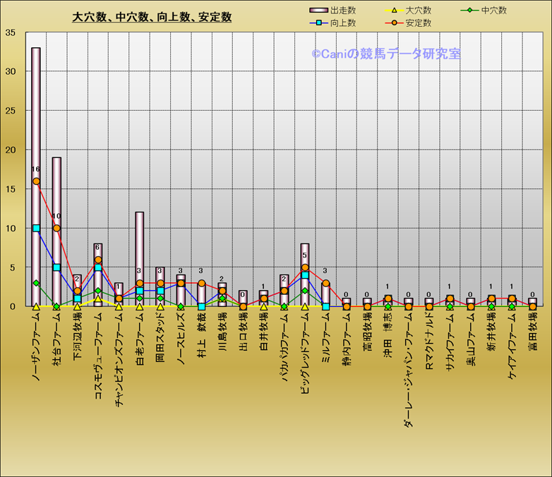Image resolution: width=552 pixels, height=477 pixels.
Task: Select the data label 6 above コスモヴューファーム
Action: (98, 247)
